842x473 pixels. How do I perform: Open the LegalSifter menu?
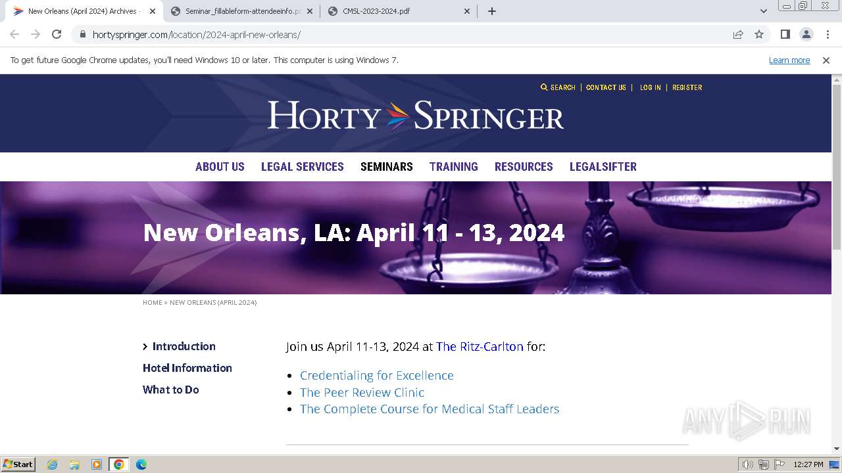pos(603,167)
